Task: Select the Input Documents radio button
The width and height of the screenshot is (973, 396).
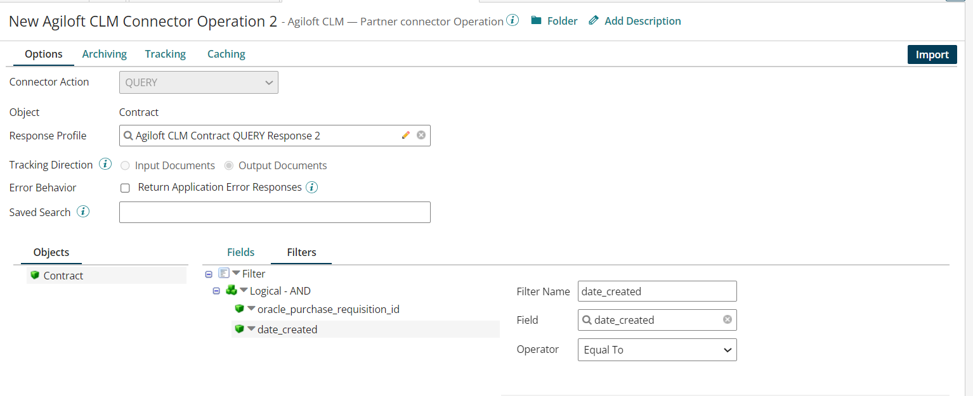Action: click(x=125, y=165)
